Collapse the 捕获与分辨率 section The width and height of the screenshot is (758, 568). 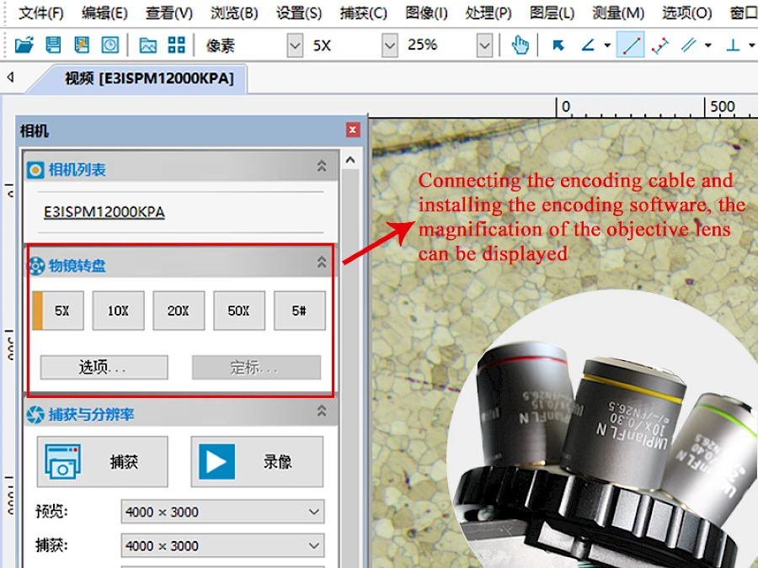coord(322,411)
